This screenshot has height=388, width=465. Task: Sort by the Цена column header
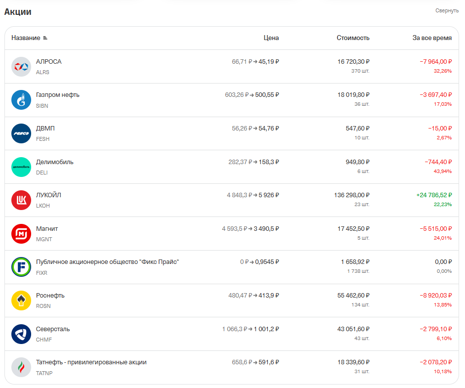pos(271,38)
